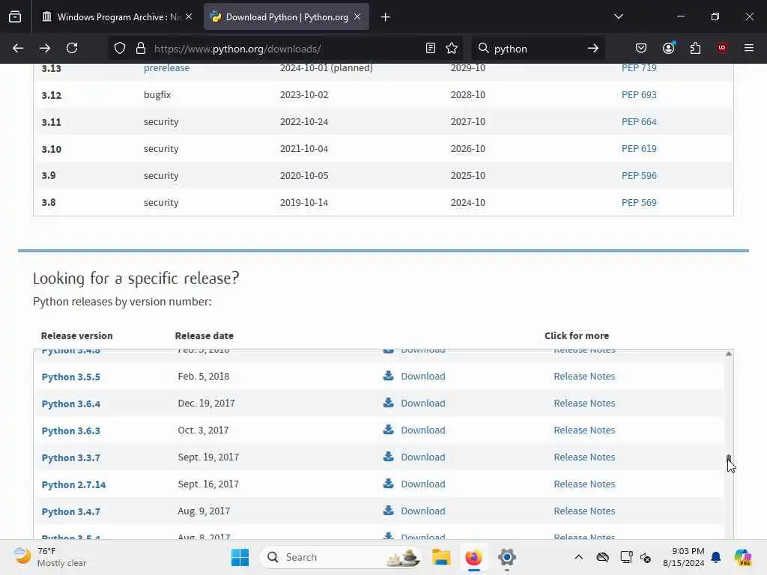Focus the URL address bar
Viewport: 767px width, 575px height.
[286, 49]
